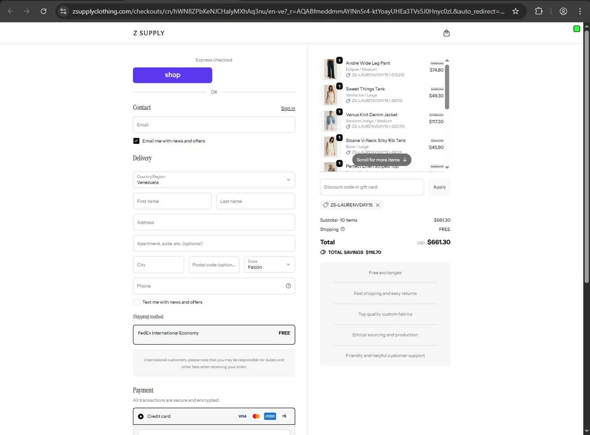Uncheck Email me with news and offers
Screen dimensions: 590x435
point(136,141)
